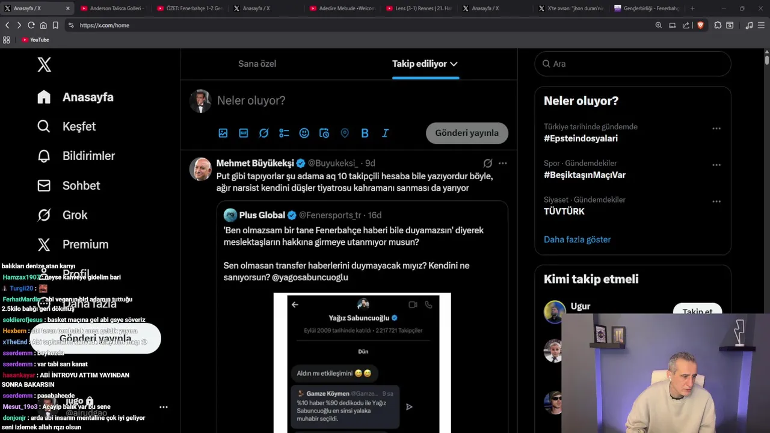The height and width of the screenshot is (433, 770).
Task: Open Premium from sidebar
Action: tap(73, 244)
